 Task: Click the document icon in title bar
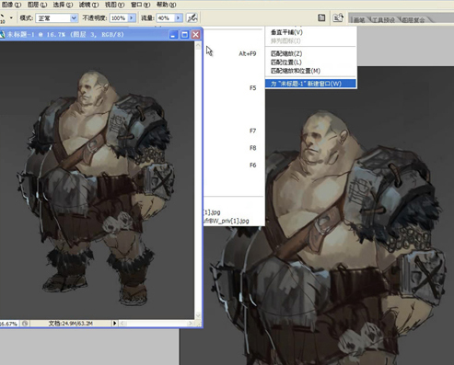point(2,35)
